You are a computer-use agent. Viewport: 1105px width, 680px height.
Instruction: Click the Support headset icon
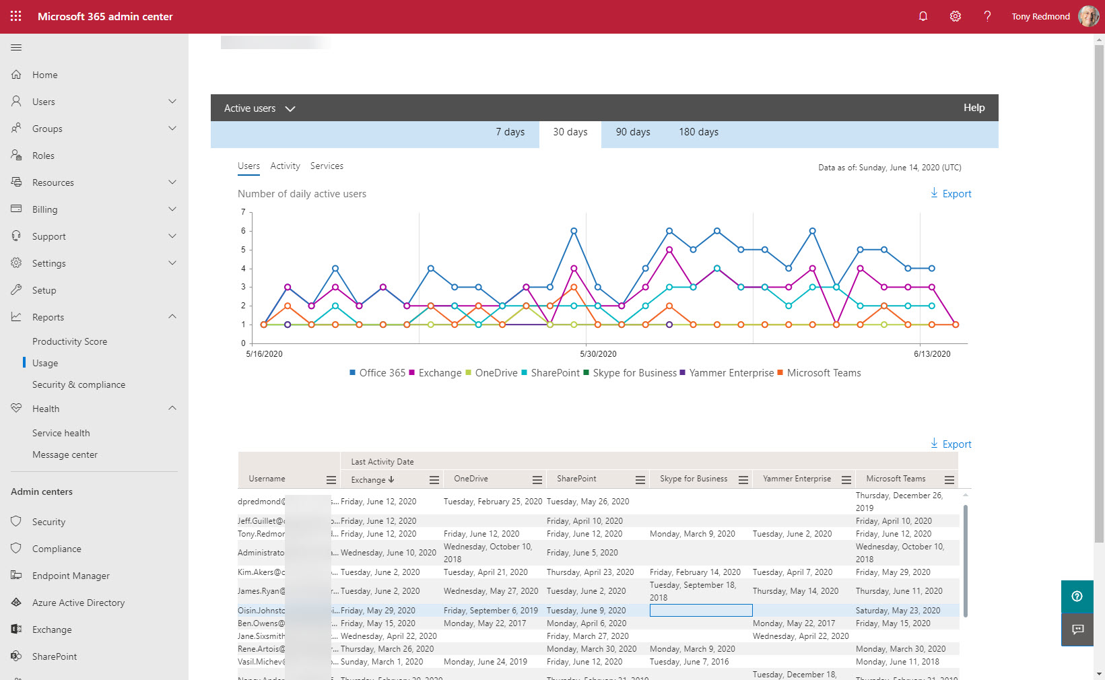tap(16, 236)
